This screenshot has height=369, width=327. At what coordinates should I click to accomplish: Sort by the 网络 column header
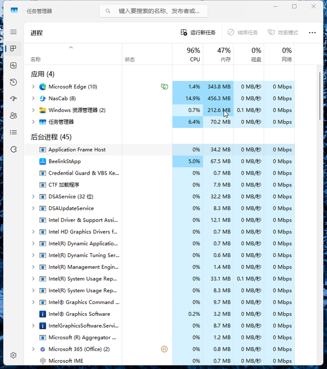pos(279,54)
